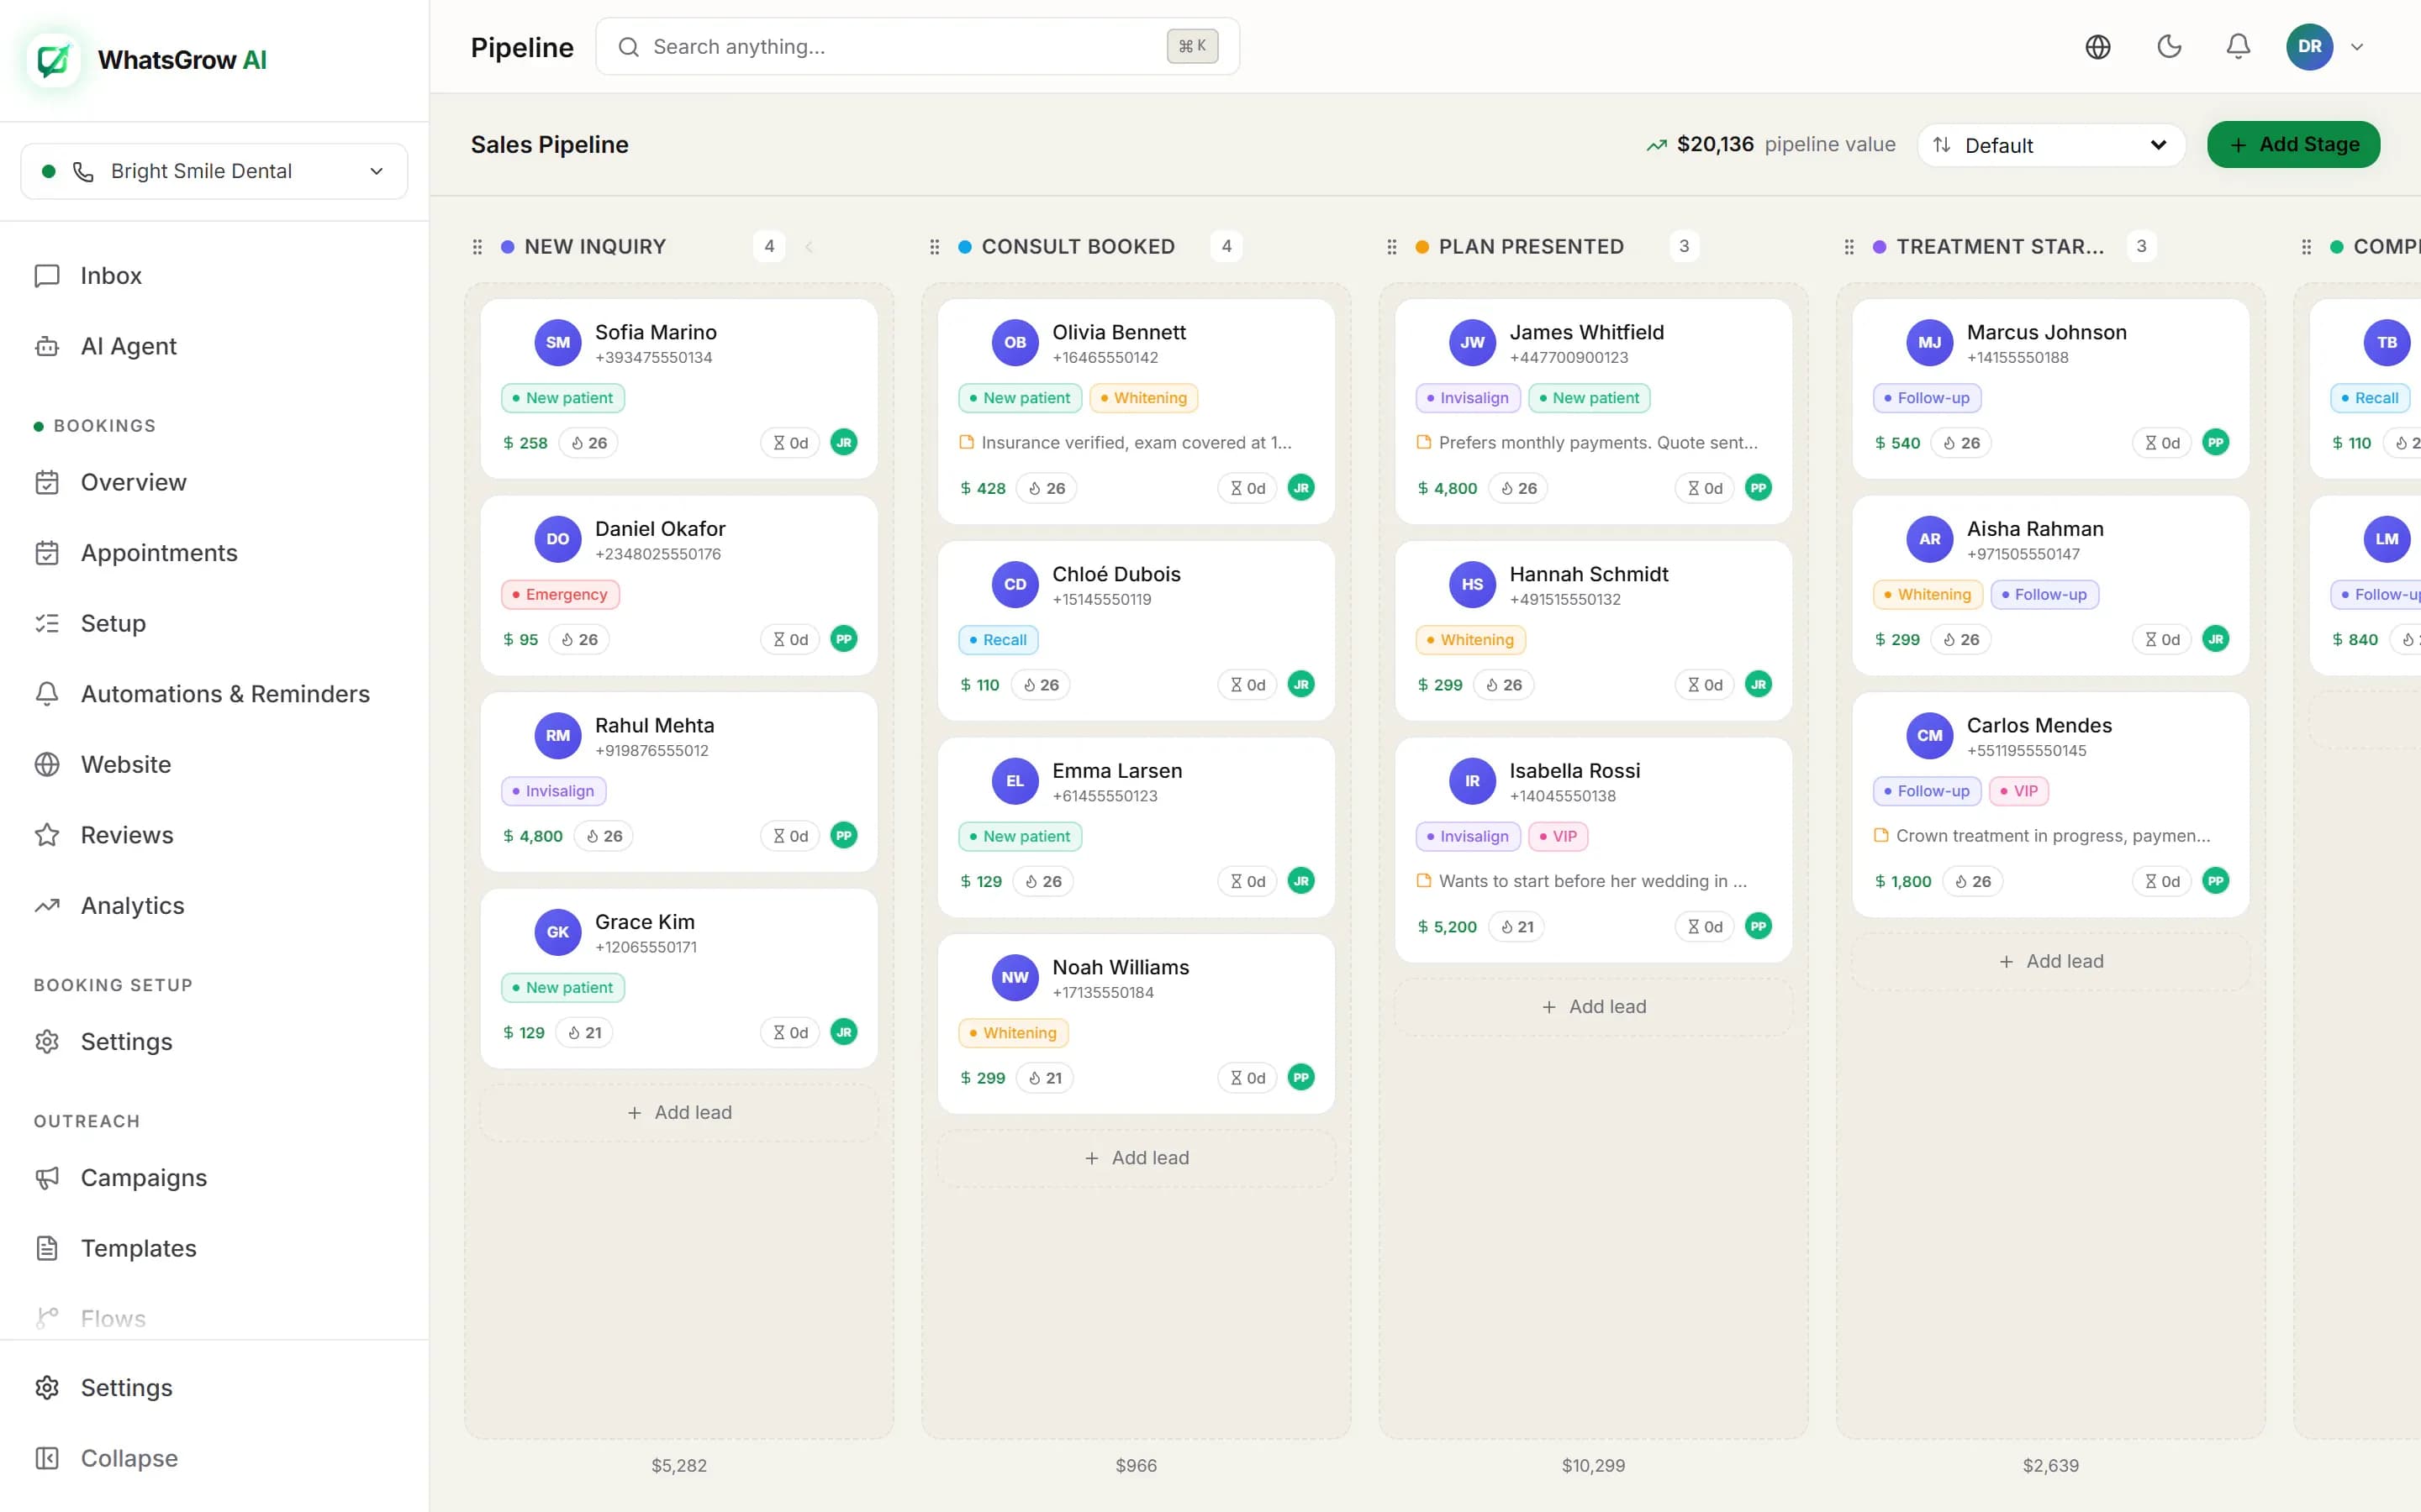
Task: Click the Automations & Reminders bell icon
Action: 47,694
